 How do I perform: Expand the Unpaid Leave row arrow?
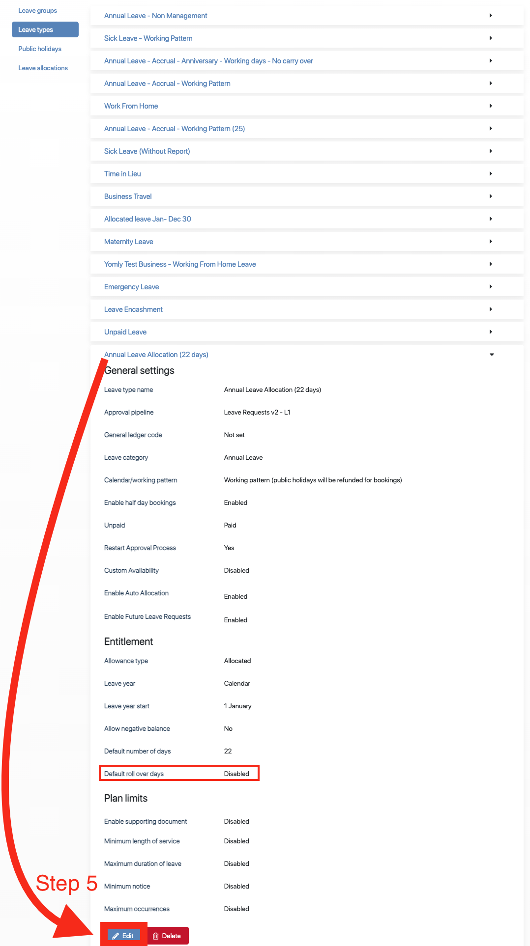pos(491,332)
